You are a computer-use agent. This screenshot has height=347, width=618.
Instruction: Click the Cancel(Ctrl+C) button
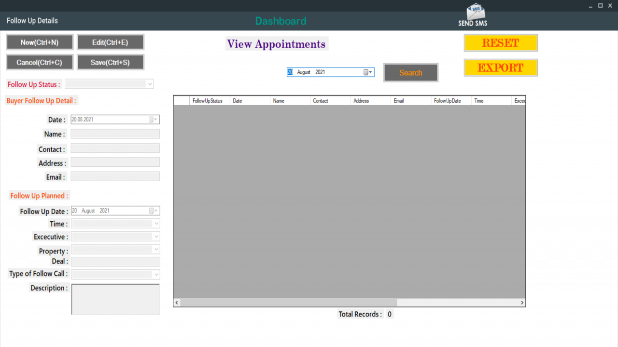click(40, 62)
